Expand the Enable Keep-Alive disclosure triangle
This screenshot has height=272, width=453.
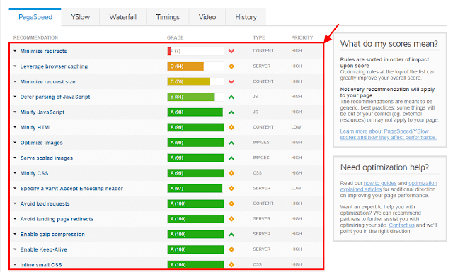[15, 249]
